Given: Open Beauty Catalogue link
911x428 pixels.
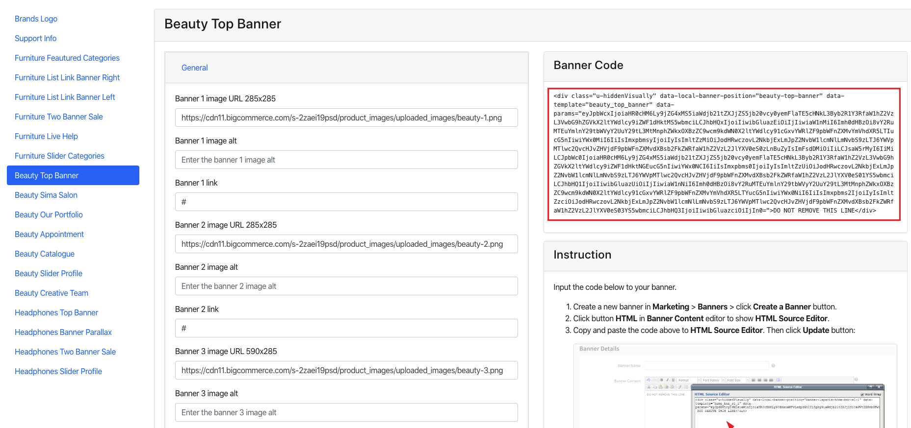Looking at the screenshot, I should (45, 254).
